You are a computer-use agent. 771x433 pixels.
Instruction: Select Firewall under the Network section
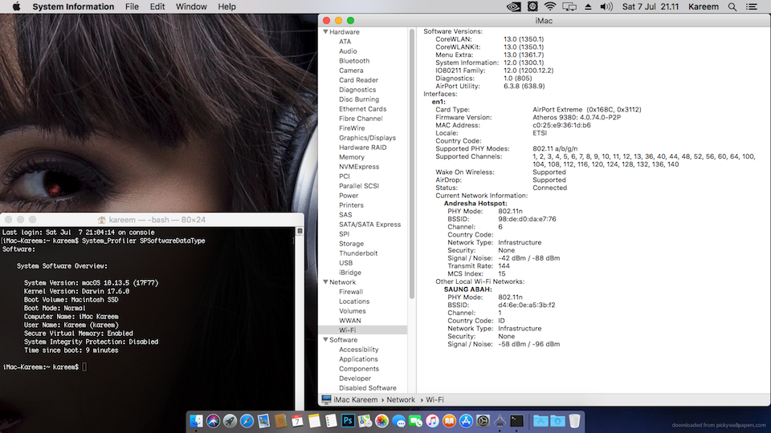coord(351,292)
